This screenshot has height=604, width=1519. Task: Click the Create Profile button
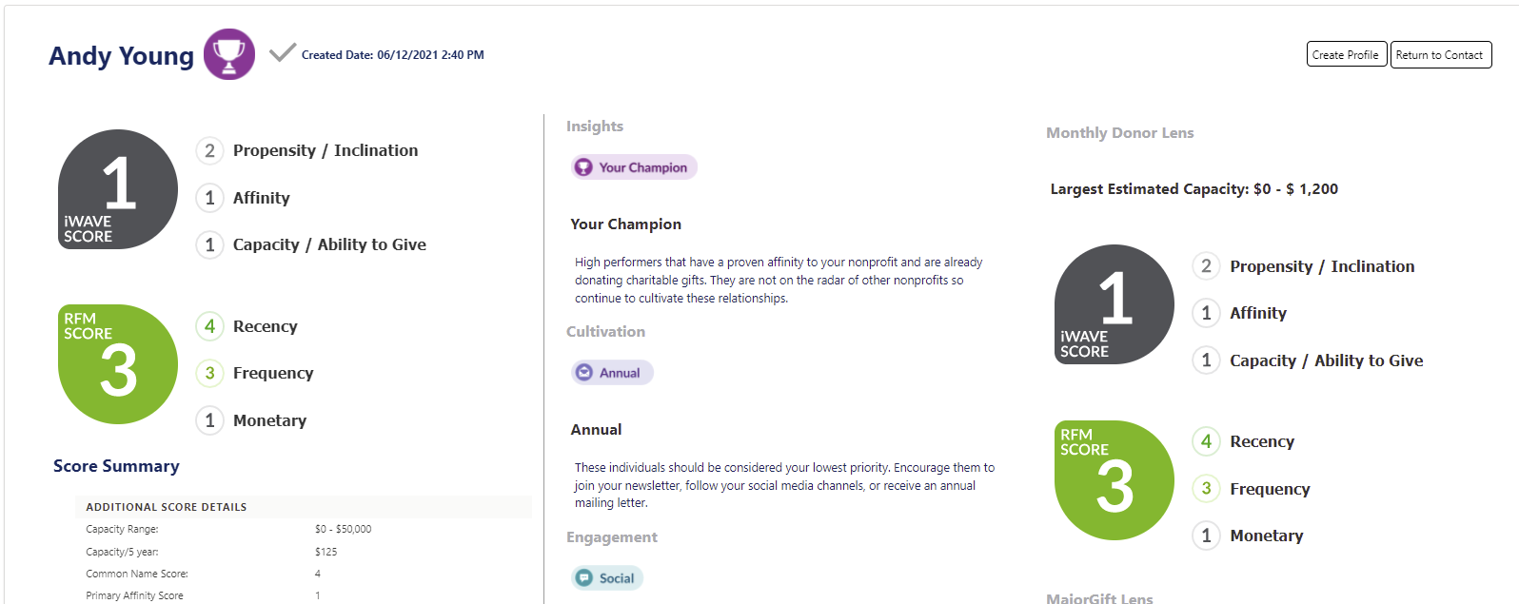pos(1346,54)
